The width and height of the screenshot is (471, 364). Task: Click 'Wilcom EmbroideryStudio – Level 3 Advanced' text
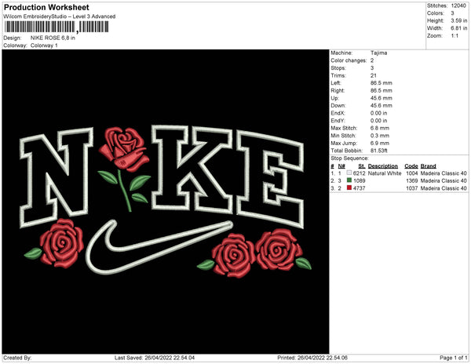60,16
